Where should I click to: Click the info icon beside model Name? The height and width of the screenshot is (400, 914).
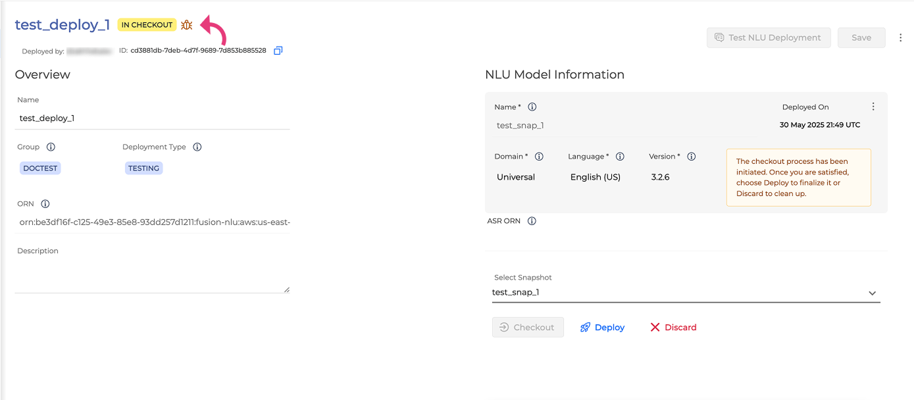click(532, 107)
